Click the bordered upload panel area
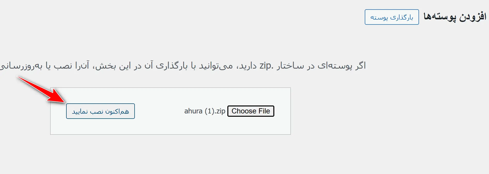Screen dimensions: 489x174 170,126
